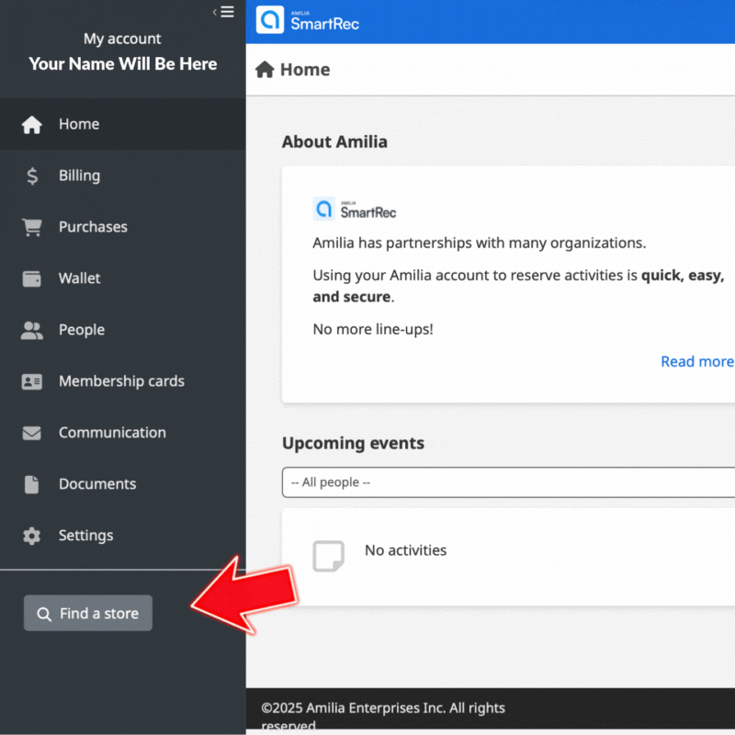Click the No activities note icon

(328, 555)
